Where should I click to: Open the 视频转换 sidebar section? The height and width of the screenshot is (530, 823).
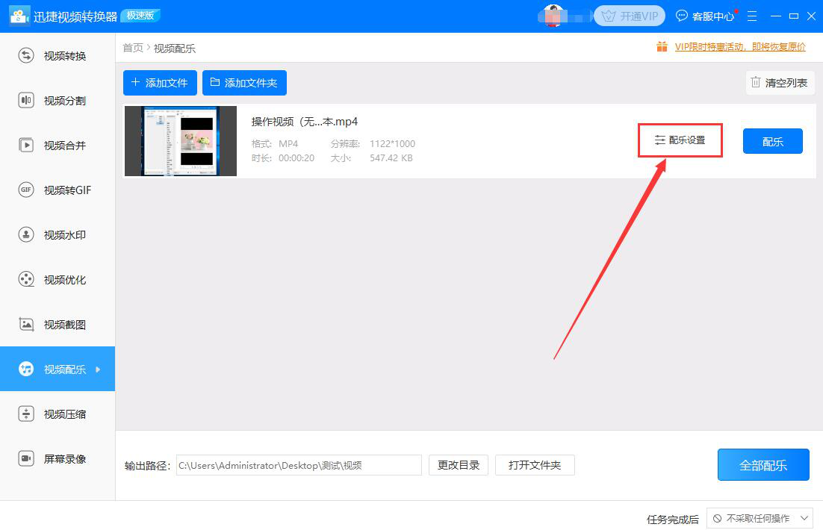click(58, 56)
